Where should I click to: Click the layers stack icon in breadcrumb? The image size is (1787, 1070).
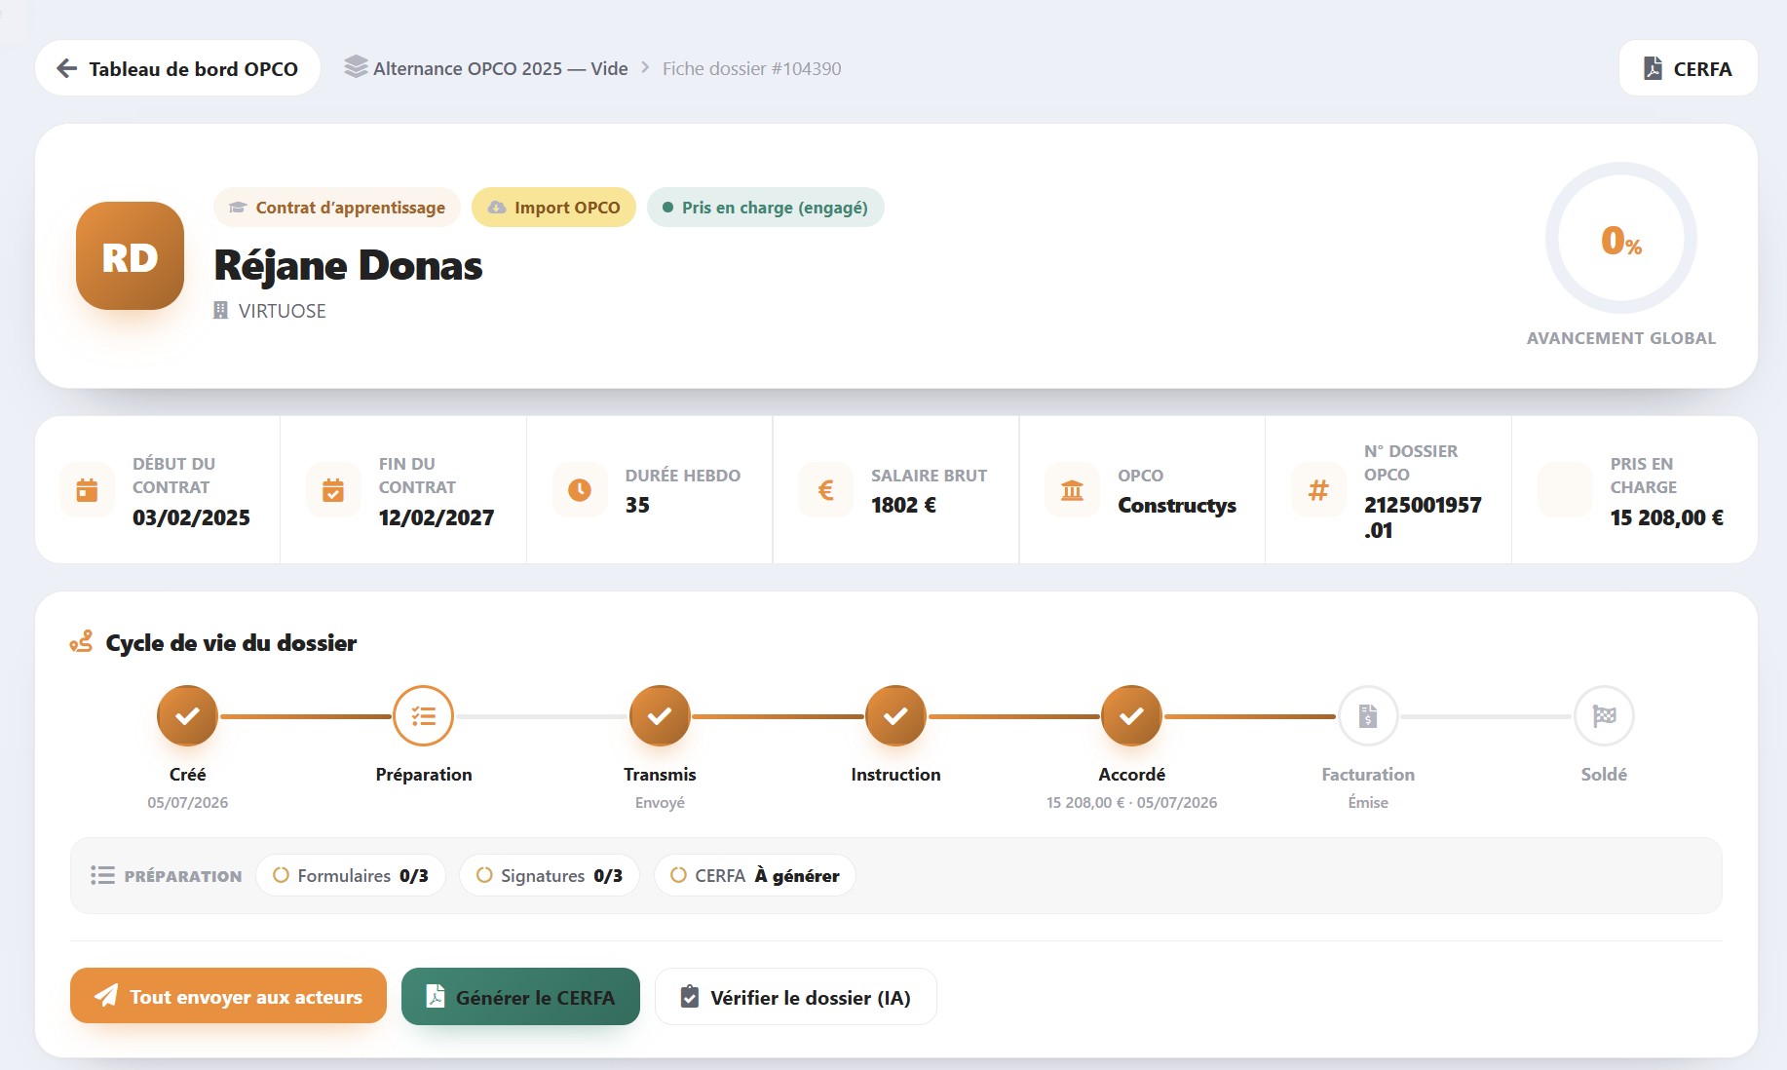356,66
